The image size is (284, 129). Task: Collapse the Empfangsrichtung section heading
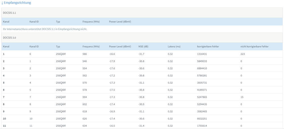point(16,3)
